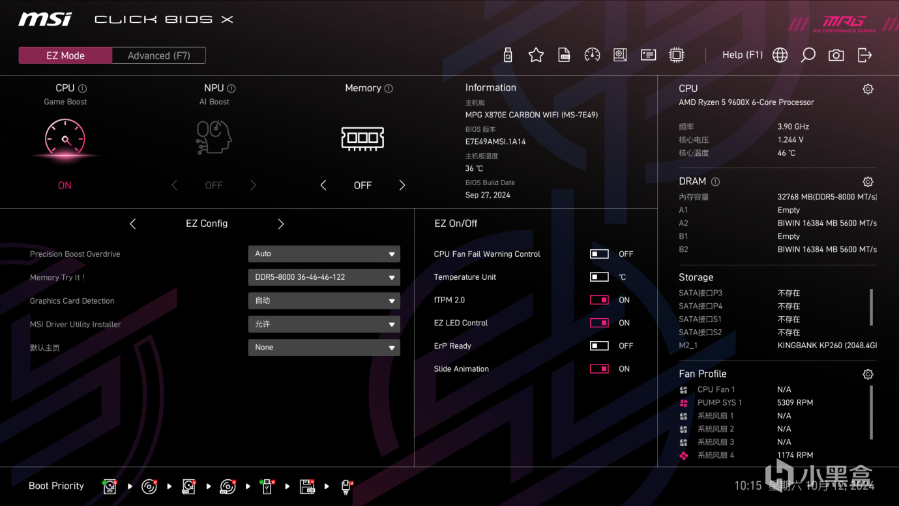The height and width of the screenshot is (506, 899).
Task: Open Favorites with the star icon
Action: pos(536,55)
